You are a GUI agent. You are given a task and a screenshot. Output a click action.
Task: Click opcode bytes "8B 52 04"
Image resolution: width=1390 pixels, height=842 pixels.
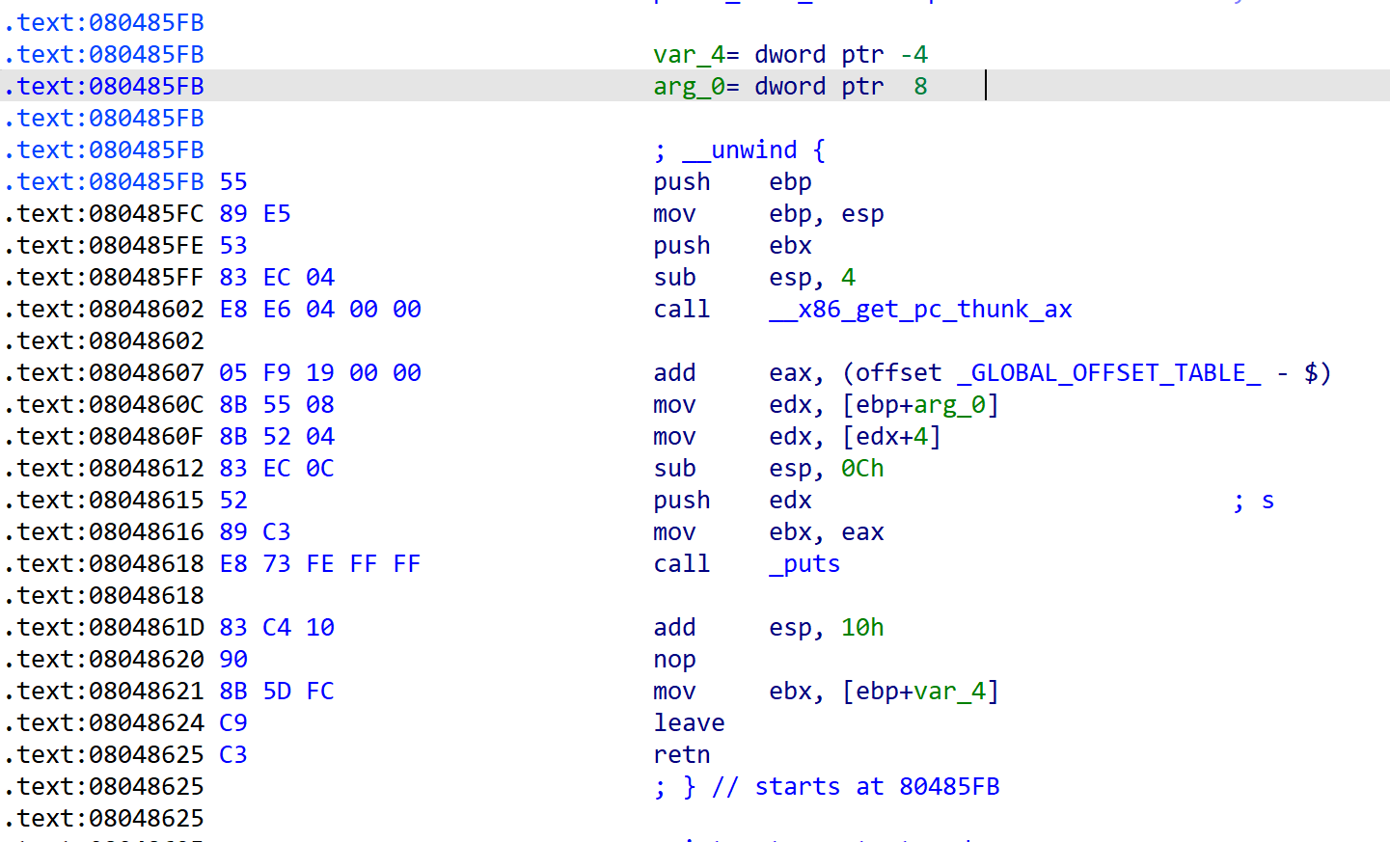pos(277,436)
